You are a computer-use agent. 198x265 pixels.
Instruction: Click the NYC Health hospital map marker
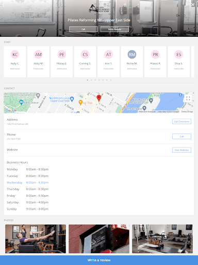(151, 100)
